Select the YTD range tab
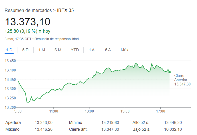The height and width of the screenshot is (135, 197). pos(75,50)
